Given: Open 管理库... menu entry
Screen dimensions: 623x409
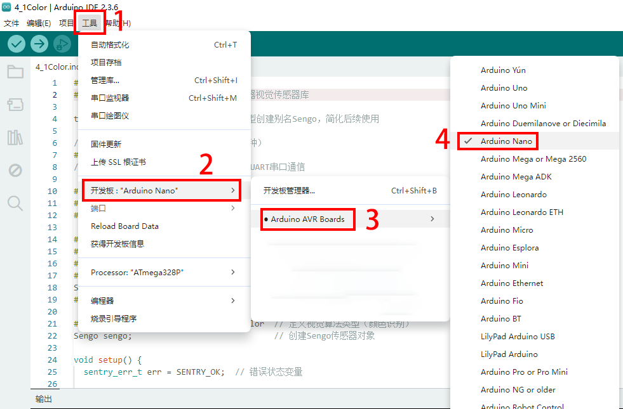Looking at the screenshot, I should tap(164, 80).
